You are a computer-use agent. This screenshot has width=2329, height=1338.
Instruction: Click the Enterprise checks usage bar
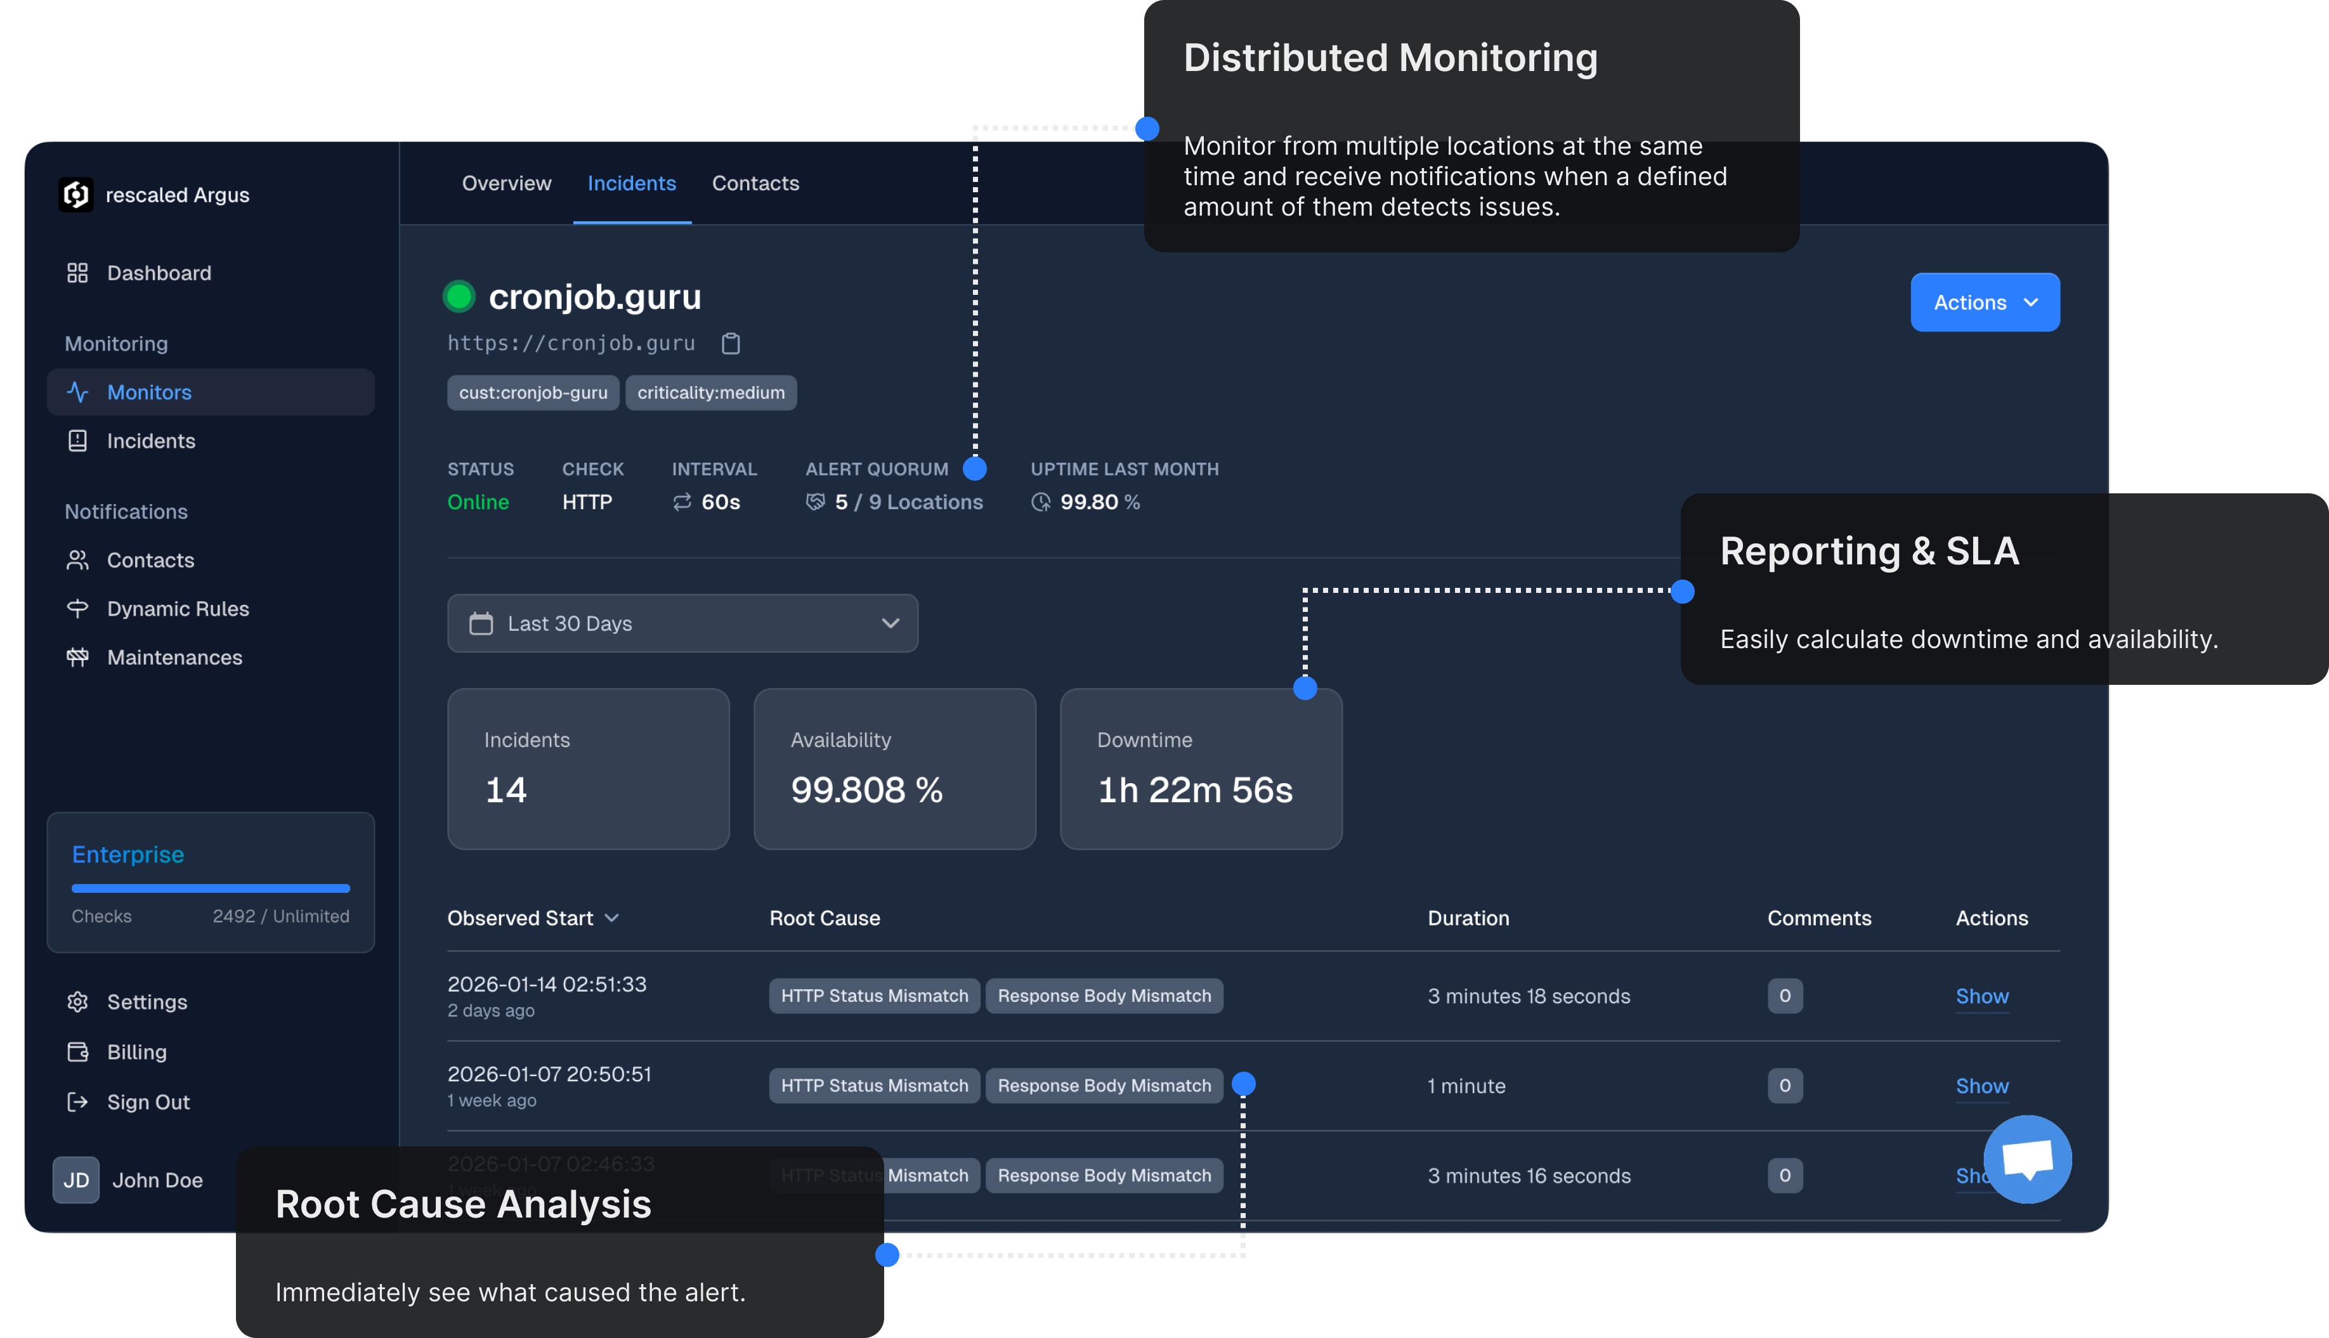click(211, 888)
